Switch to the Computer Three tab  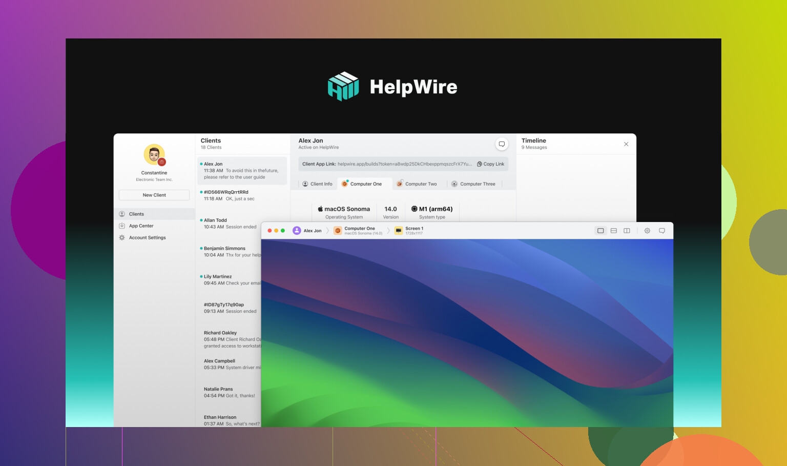(x=473, y=184)
